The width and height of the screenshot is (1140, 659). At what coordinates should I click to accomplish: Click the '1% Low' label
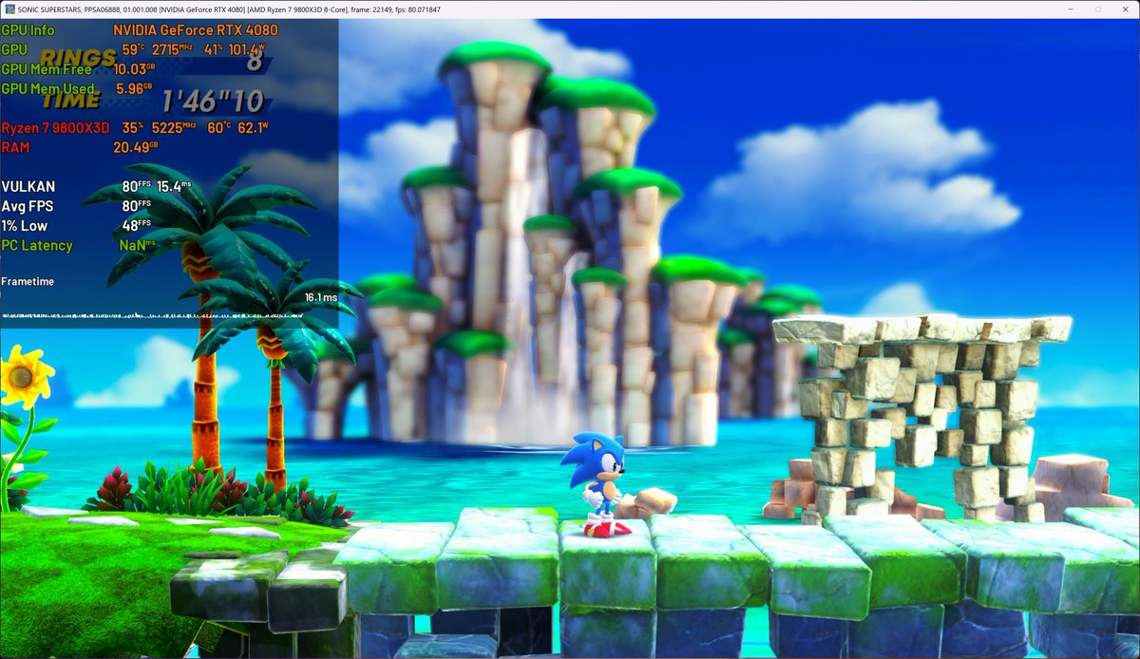pos(24,226)
